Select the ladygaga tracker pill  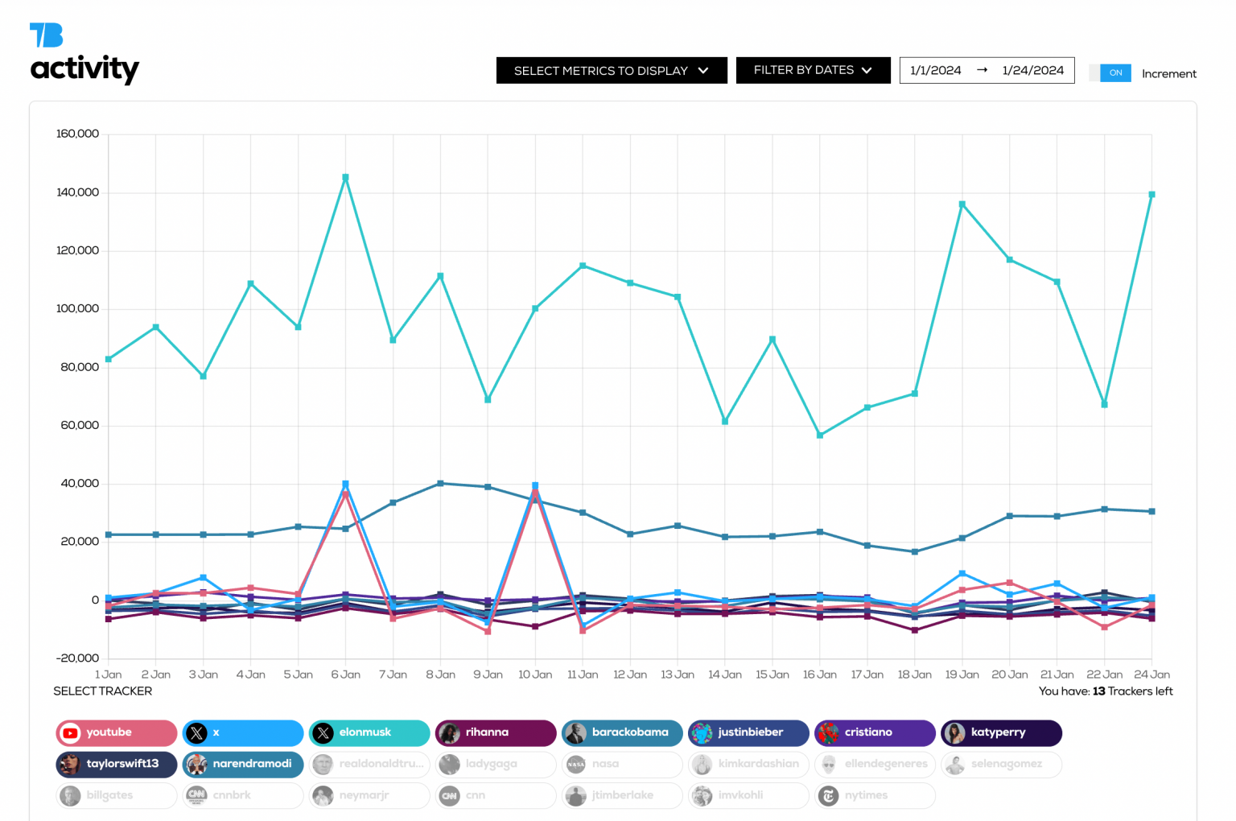pos(496,764)
